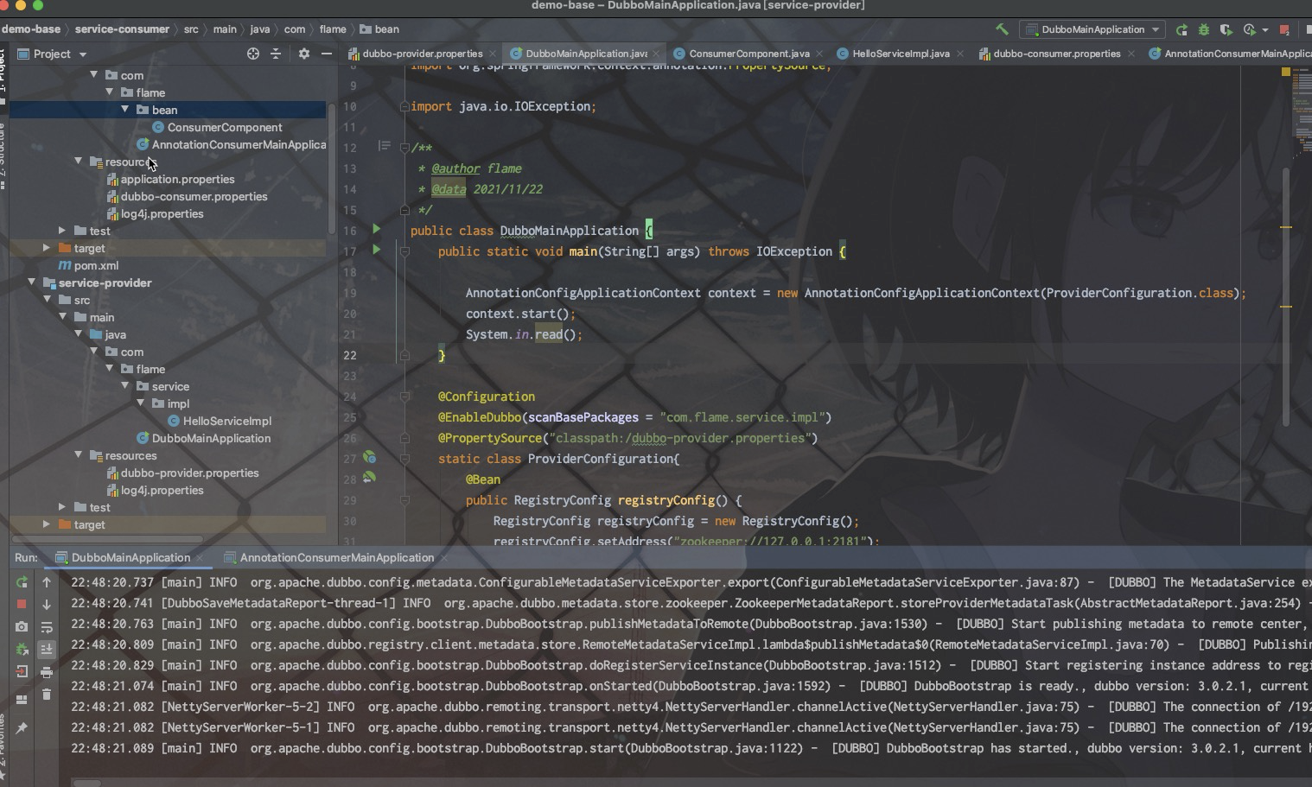Screen dimensions: 1312x787
Task: Jump down the stack trace in the Run console
Action: pyautogui.click(x=47, y=604)
